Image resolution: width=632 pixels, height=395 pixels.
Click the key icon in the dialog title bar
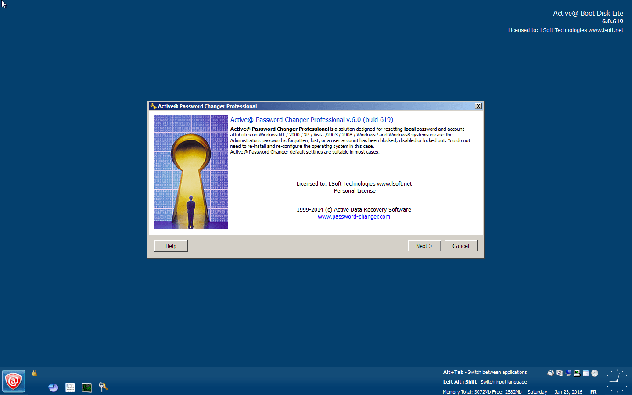(x=153, y=106)
